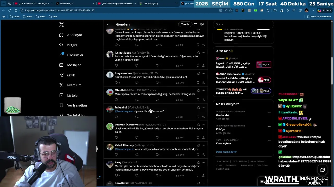Open Sosyal bookmarks folder
Viewport: 334px width, 187px height.
(x=15, y=17)
